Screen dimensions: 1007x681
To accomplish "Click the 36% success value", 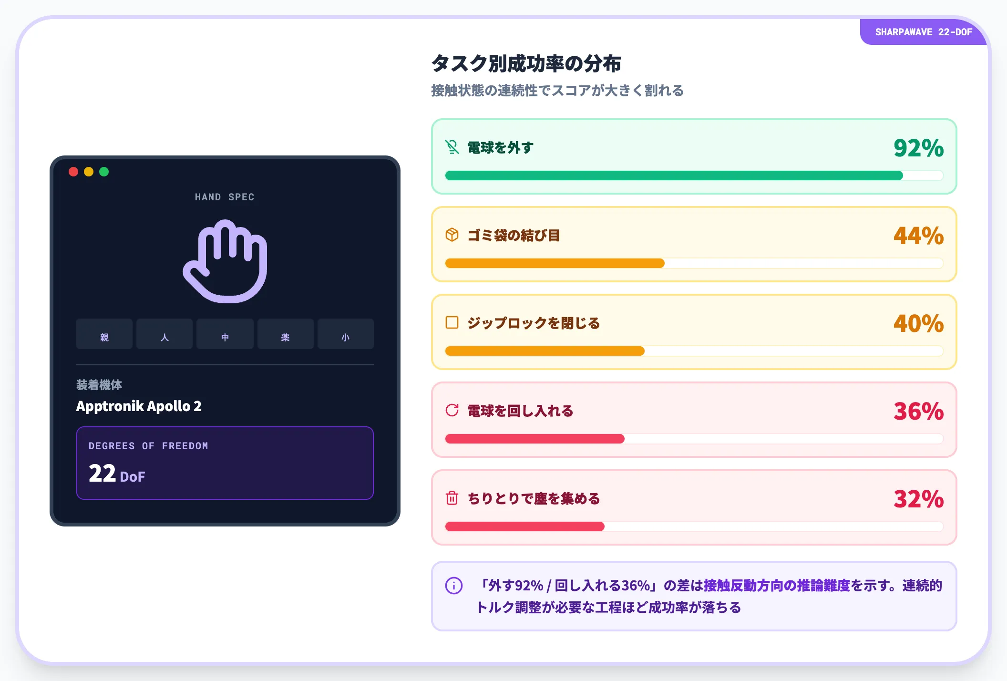I will point(918,411).
